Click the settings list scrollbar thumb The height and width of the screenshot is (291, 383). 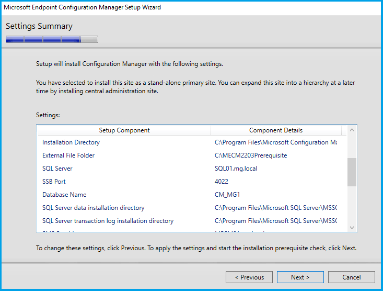tap(352, 172)
